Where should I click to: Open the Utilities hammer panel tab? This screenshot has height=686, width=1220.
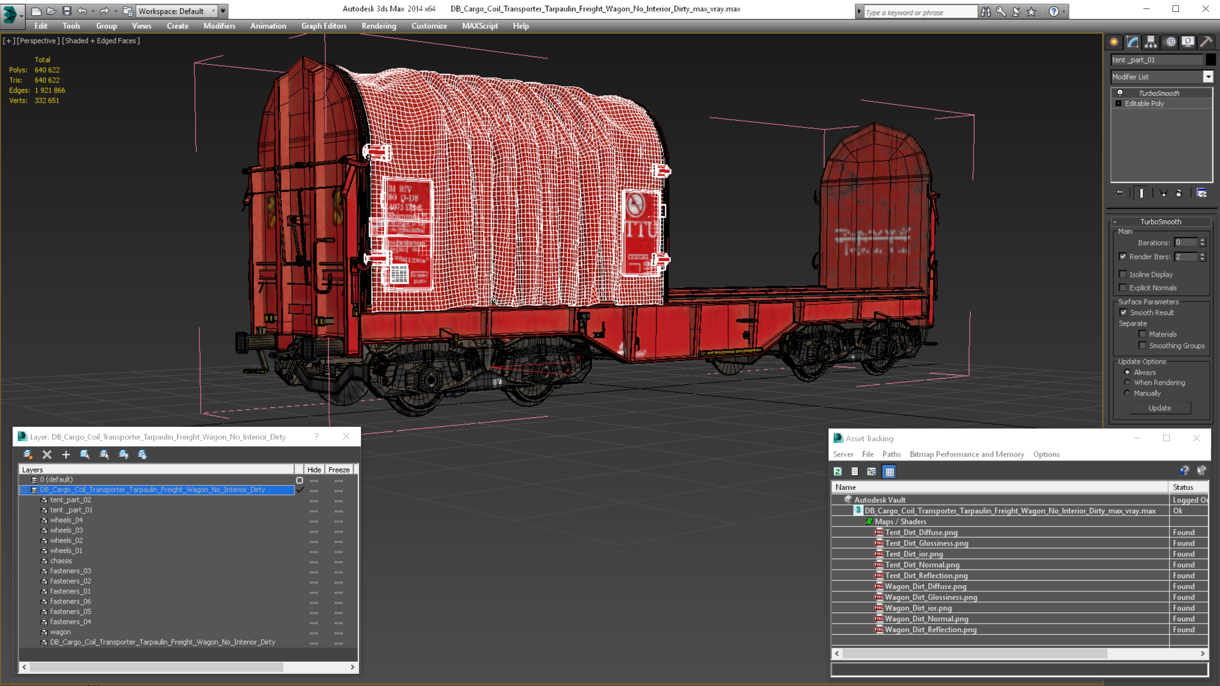click(1206, 41)
